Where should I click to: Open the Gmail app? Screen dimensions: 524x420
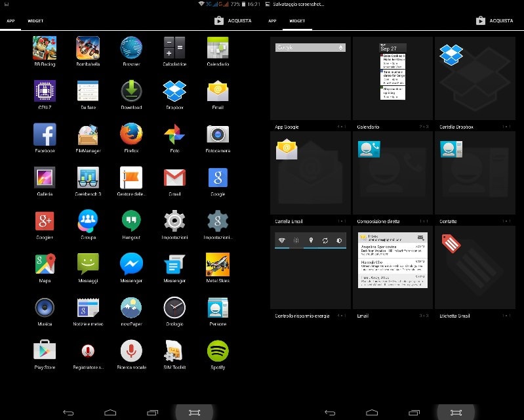click(x=174, y=178)
